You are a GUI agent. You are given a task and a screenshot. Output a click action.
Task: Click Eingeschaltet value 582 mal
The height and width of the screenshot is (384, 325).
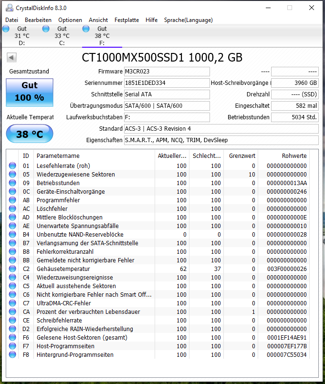[x=295, y=106]
